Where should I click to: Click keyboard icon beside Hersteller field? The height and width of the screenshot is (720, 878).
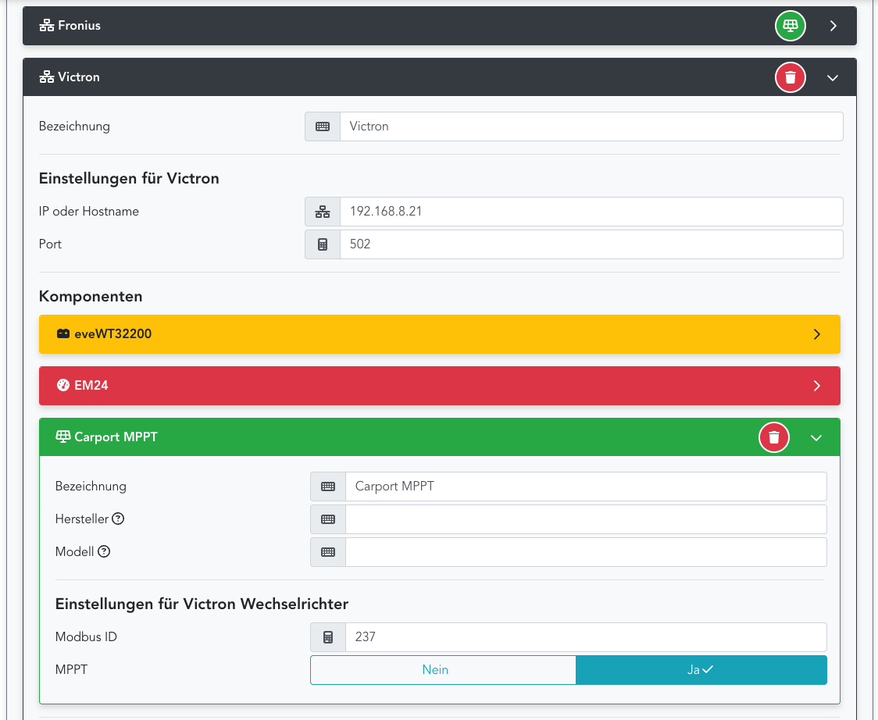[328, 519]
